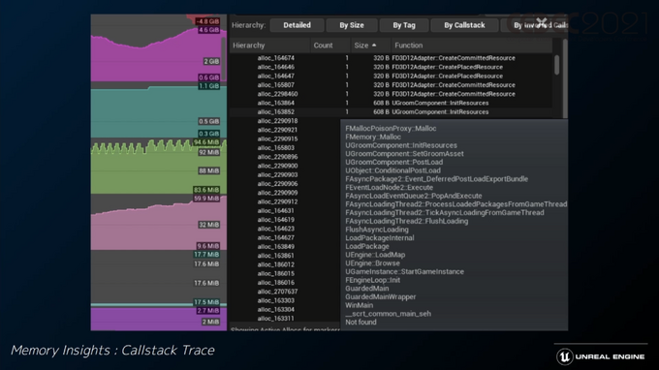Select row alloc_164647
Screen dimensions: 659x370
(x=391, y=76)
